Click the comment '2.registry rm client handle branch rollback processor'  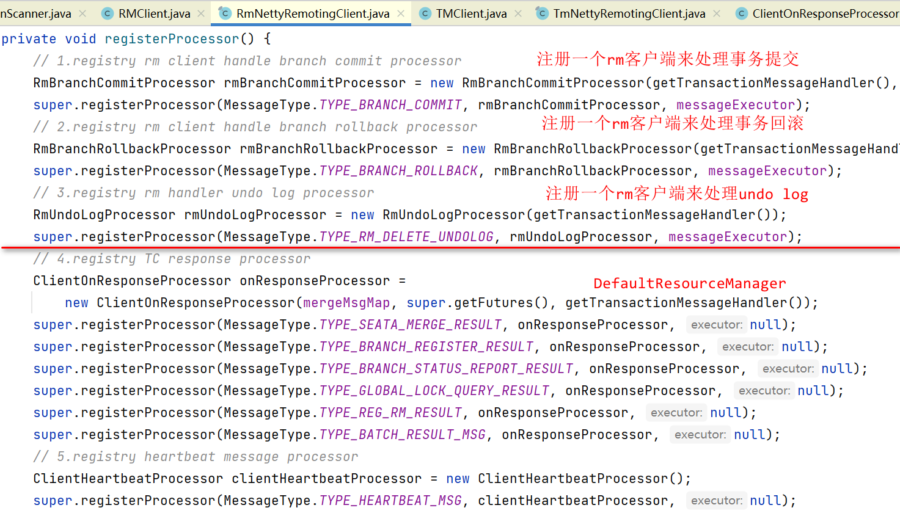(x=255, y=127)
